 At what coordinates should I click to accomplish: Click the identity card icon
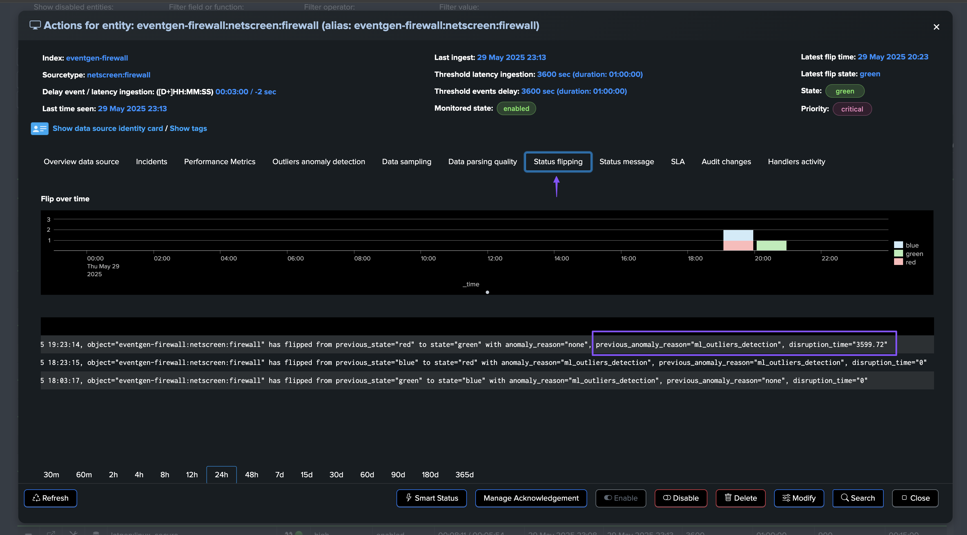coord(39,128)
